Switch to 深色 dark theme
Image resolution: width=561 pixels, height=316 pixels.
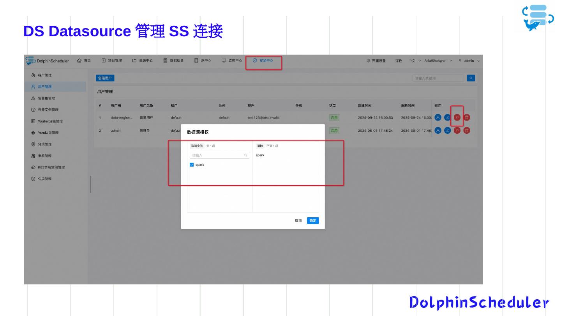(x=399, y=61)
